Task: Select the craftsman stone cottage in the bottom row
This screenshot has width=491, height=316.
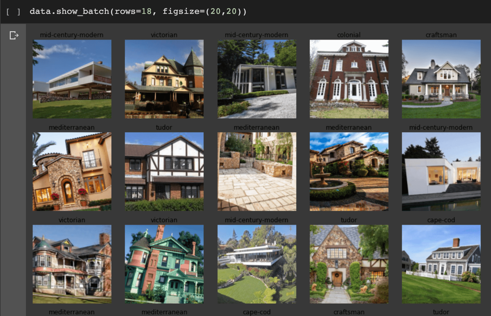Action: (349, 264)
